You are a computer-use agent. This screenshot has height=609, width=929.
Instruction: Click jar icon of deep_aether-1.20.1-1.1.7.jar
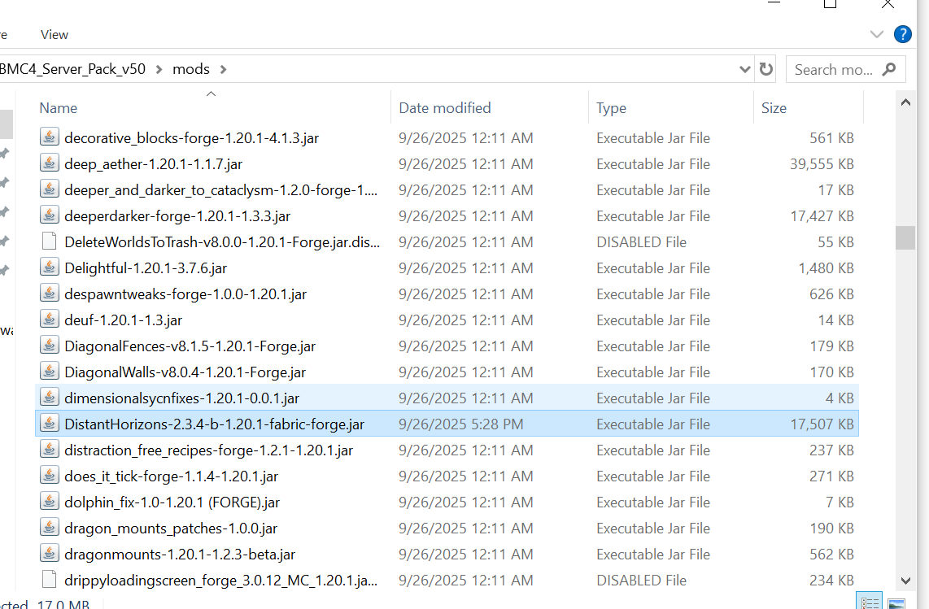pyautogui.click(x=49, y=163)
